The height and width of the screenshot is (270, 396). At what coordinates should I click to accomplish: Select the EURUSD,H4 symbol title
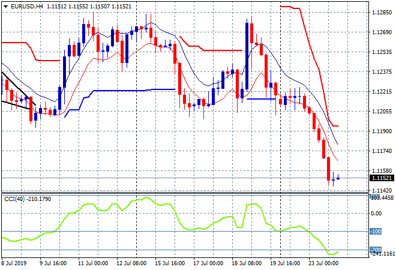click(x=27, y=7)
